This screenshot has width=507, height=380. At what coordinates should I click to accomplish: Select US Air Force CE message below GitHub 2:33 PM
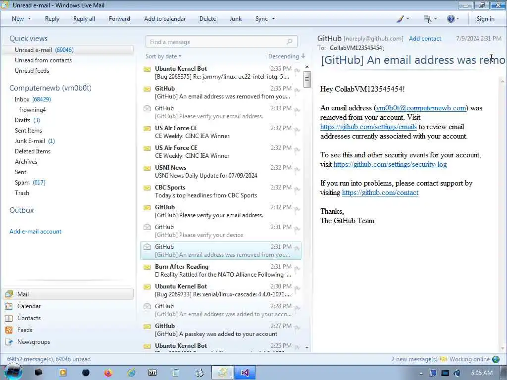coord(221,132)
